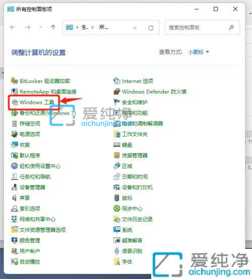Open the 用户帐户 icon
The image size is (252, 279).
point(15,251)
